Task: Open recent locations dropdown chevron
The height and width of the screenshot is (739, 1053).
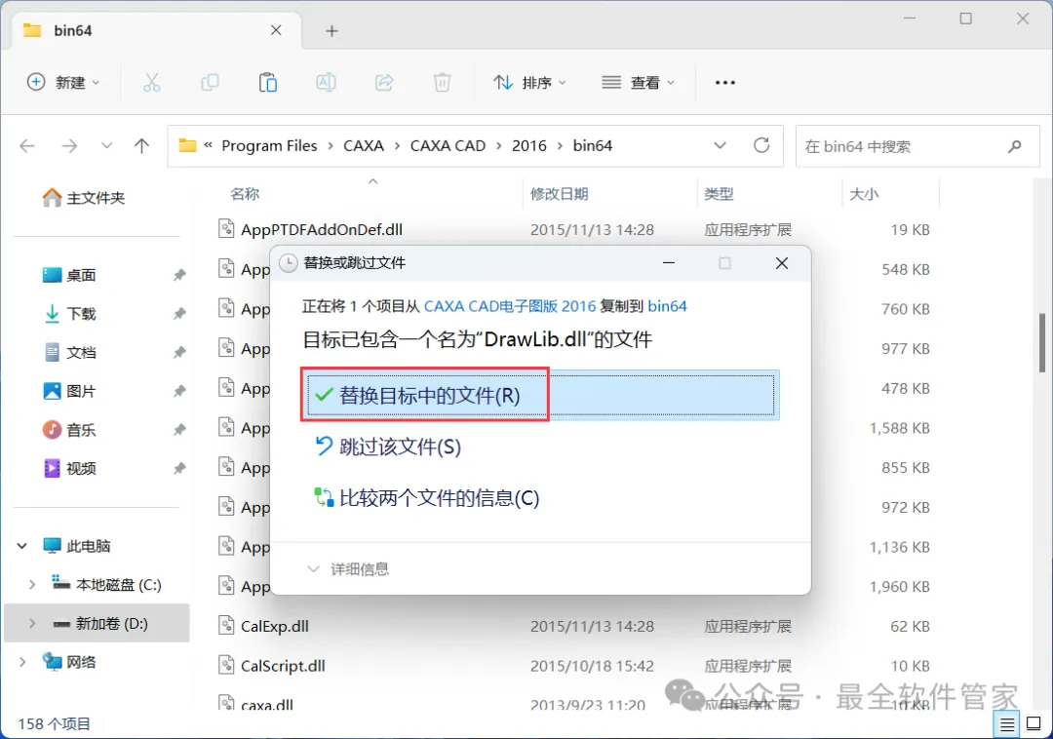Action: [x=106, y=145]
